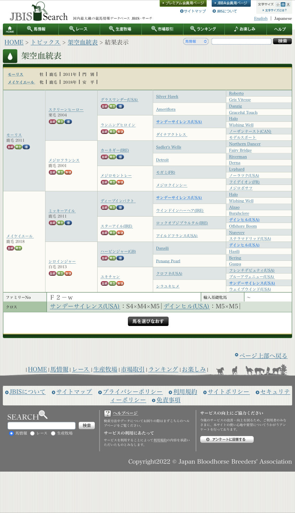Open レース menu in main navigation
The image size is (295, 513).
(79, 29)
